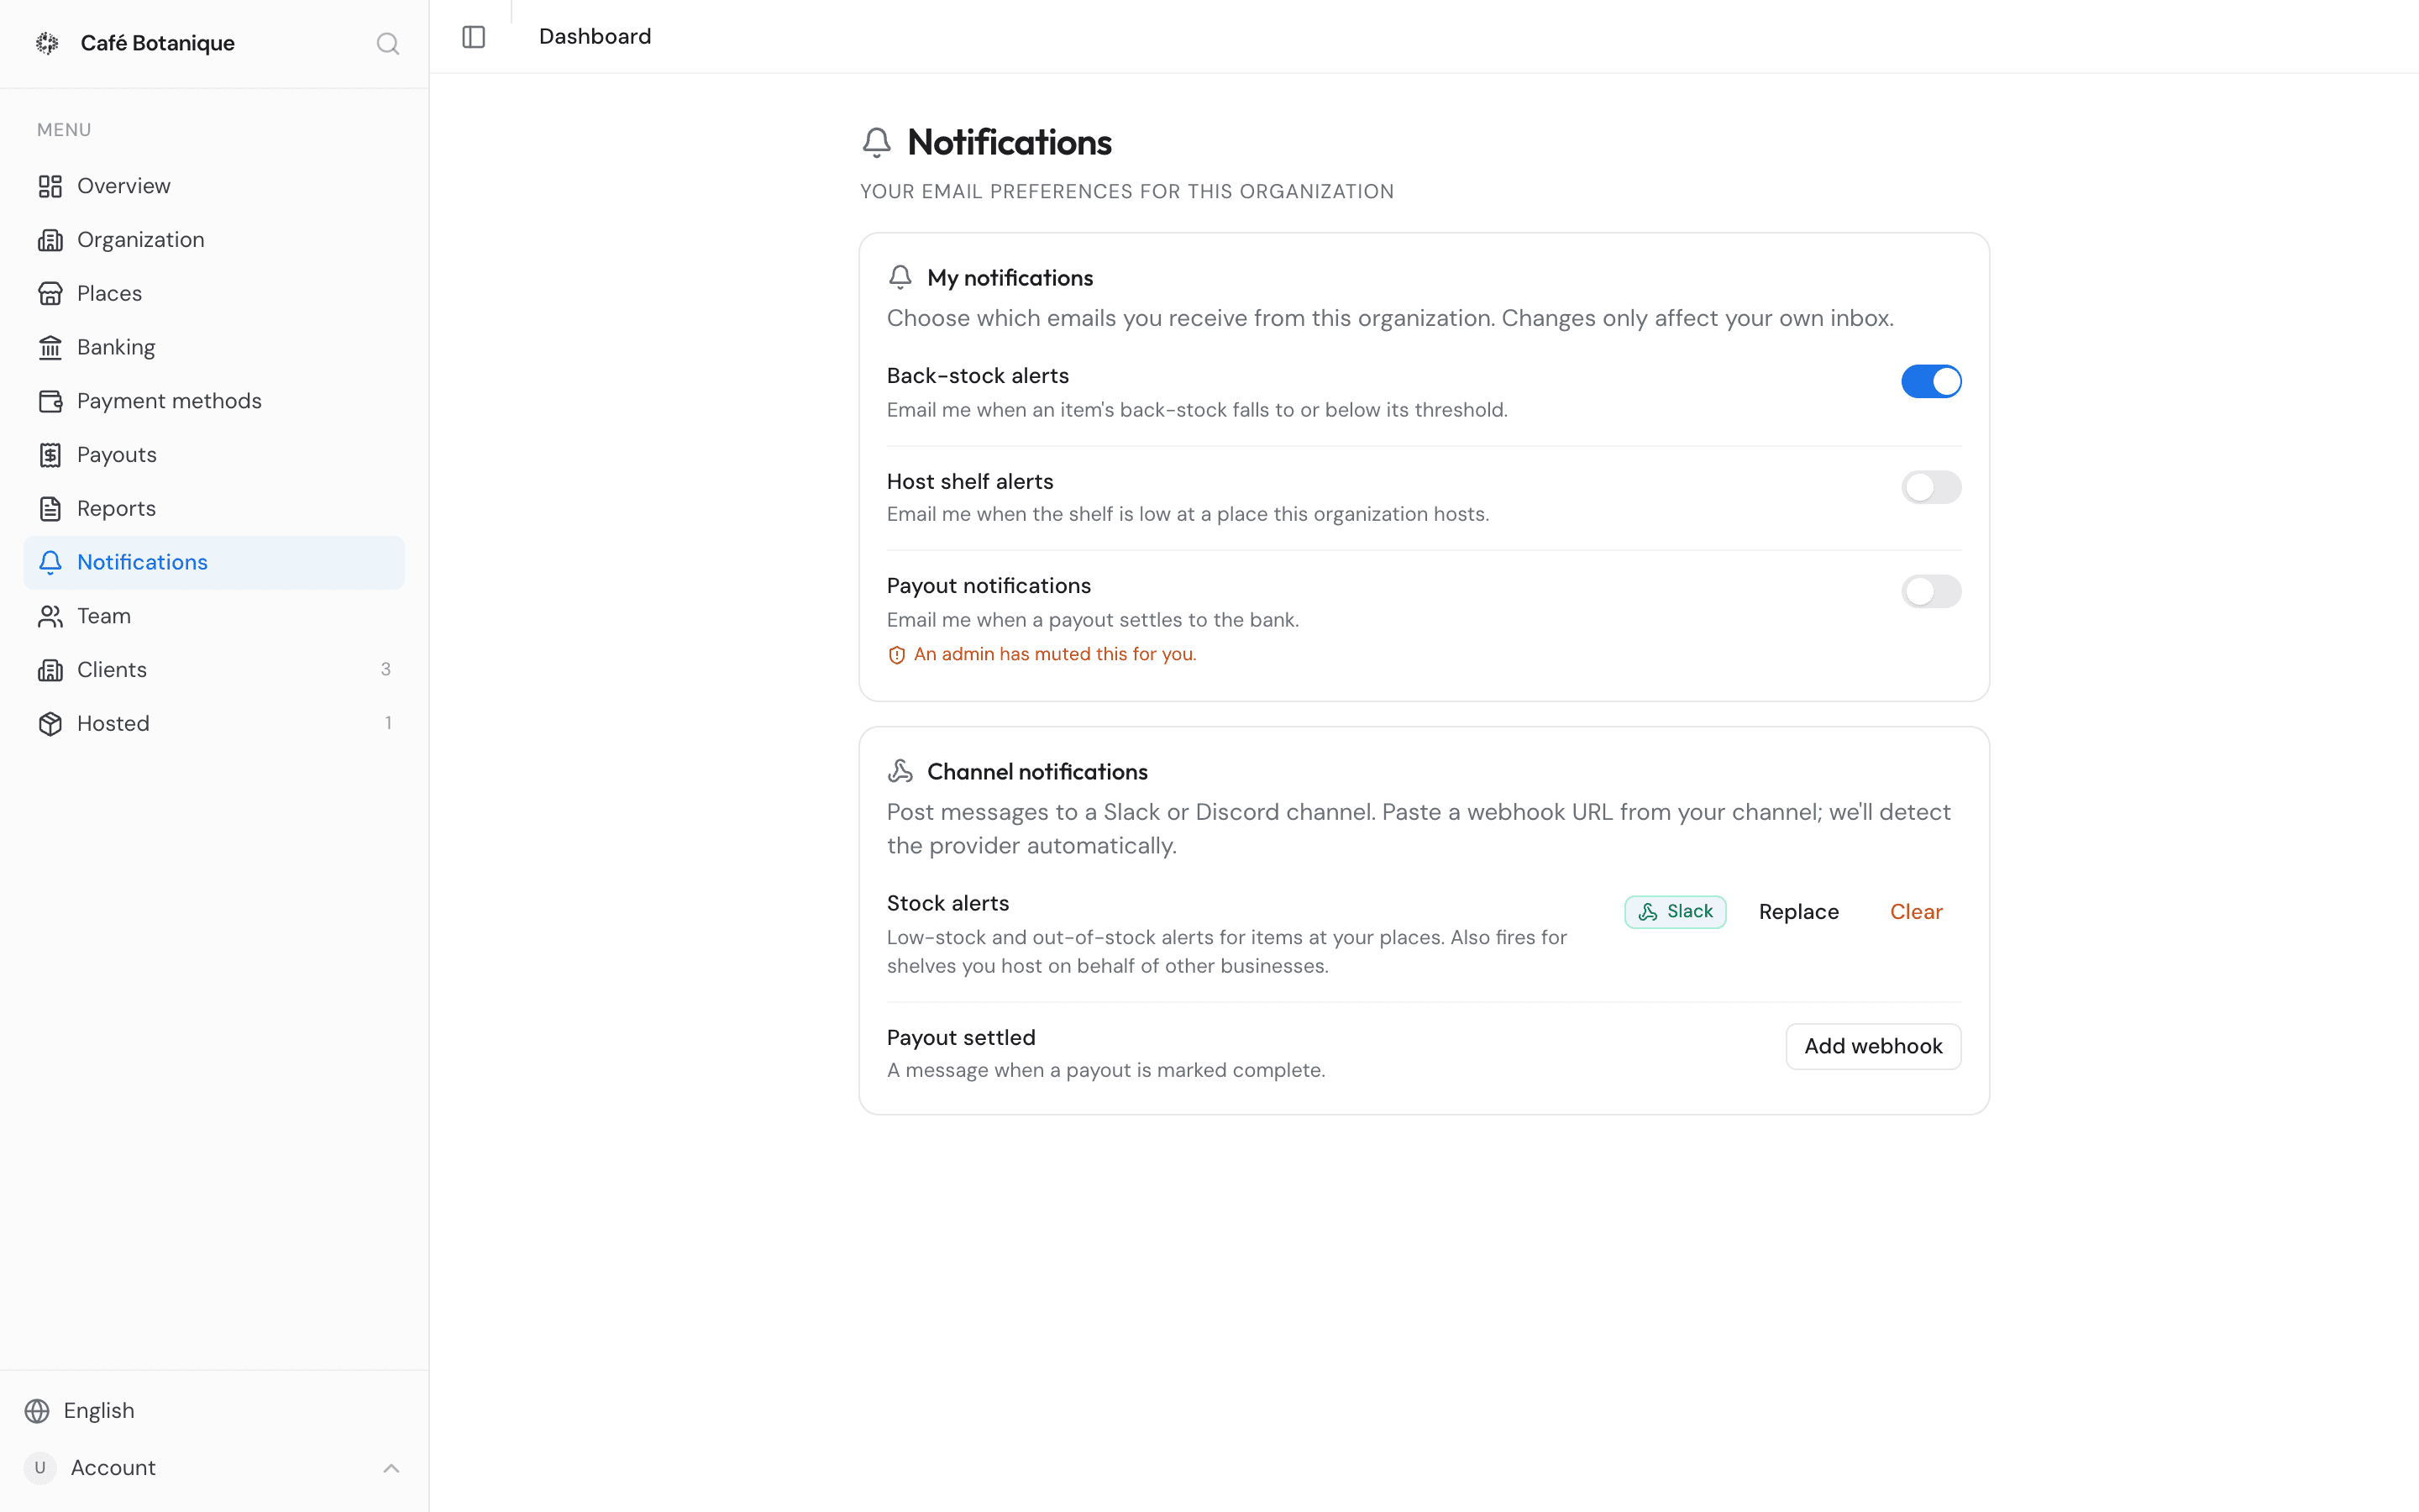The height and width of the screenshot is (1512, 2419).
Task: Click the Banking landmark icon
Action: pos(50,347)
